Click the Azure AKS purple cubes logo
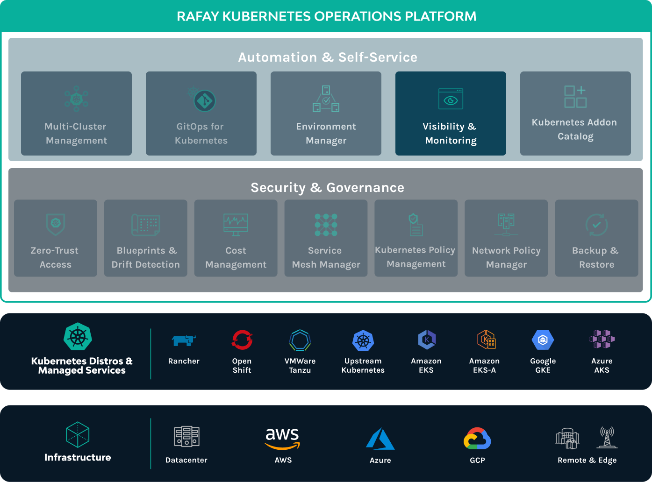Screen dimensions: 652x482 (602, 340)
